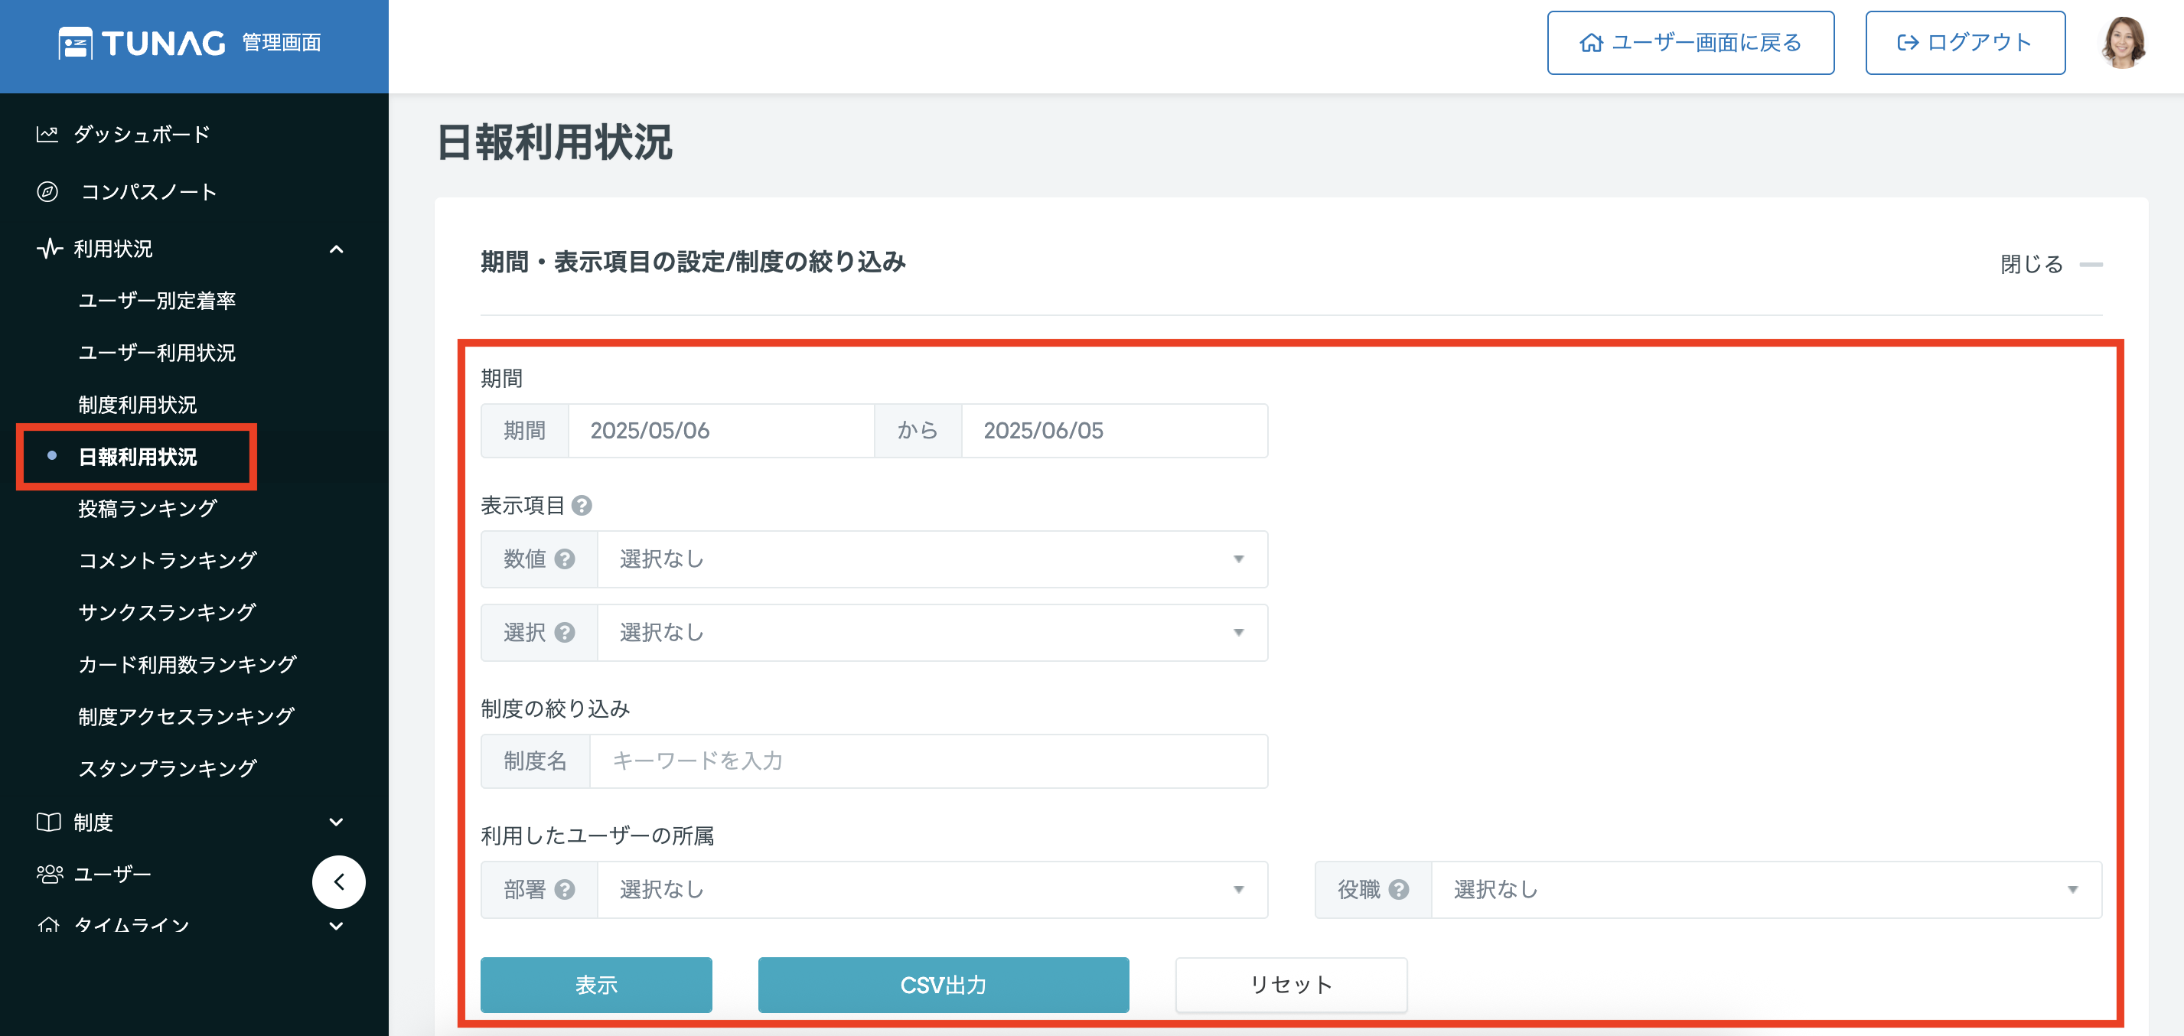Open the 役職 dropdown

[1766, 889]
